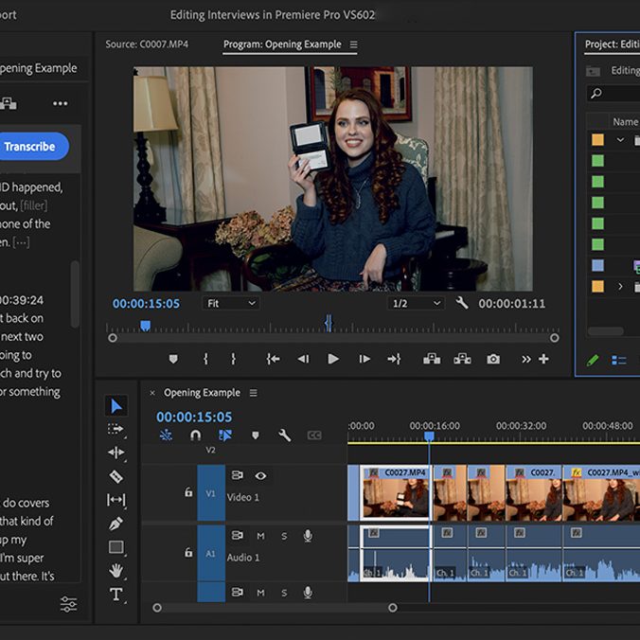This screenshot has height=640, width=640.
Task: Select the first C0027.MP4 video clip
Action: [395, 493]
